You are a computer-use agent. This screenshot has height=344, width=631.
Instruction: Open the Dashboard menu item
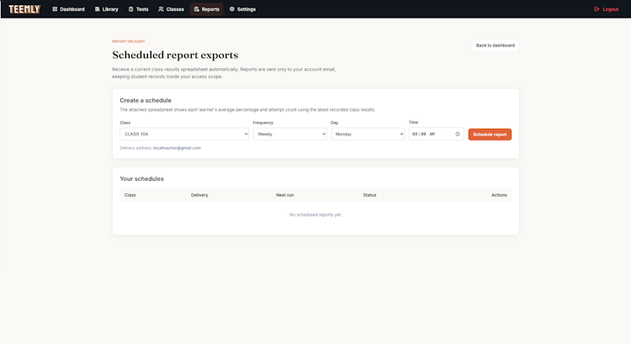(x=68, y=9)
